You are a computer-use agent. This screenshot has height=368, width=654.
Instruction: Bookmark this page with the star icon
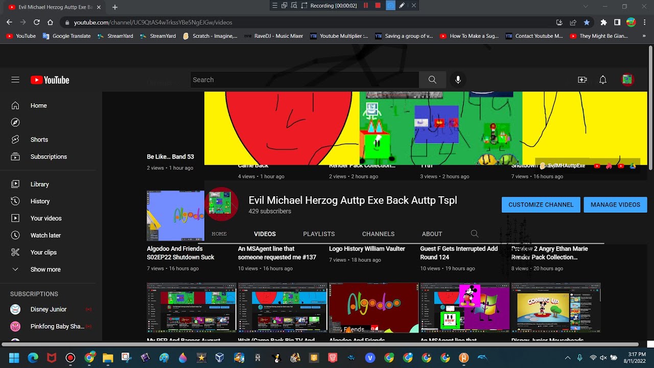coord(587,22)
